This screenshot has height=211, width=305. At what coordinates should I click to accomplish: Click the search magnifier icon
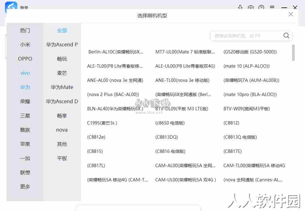(x=286, y=36)
